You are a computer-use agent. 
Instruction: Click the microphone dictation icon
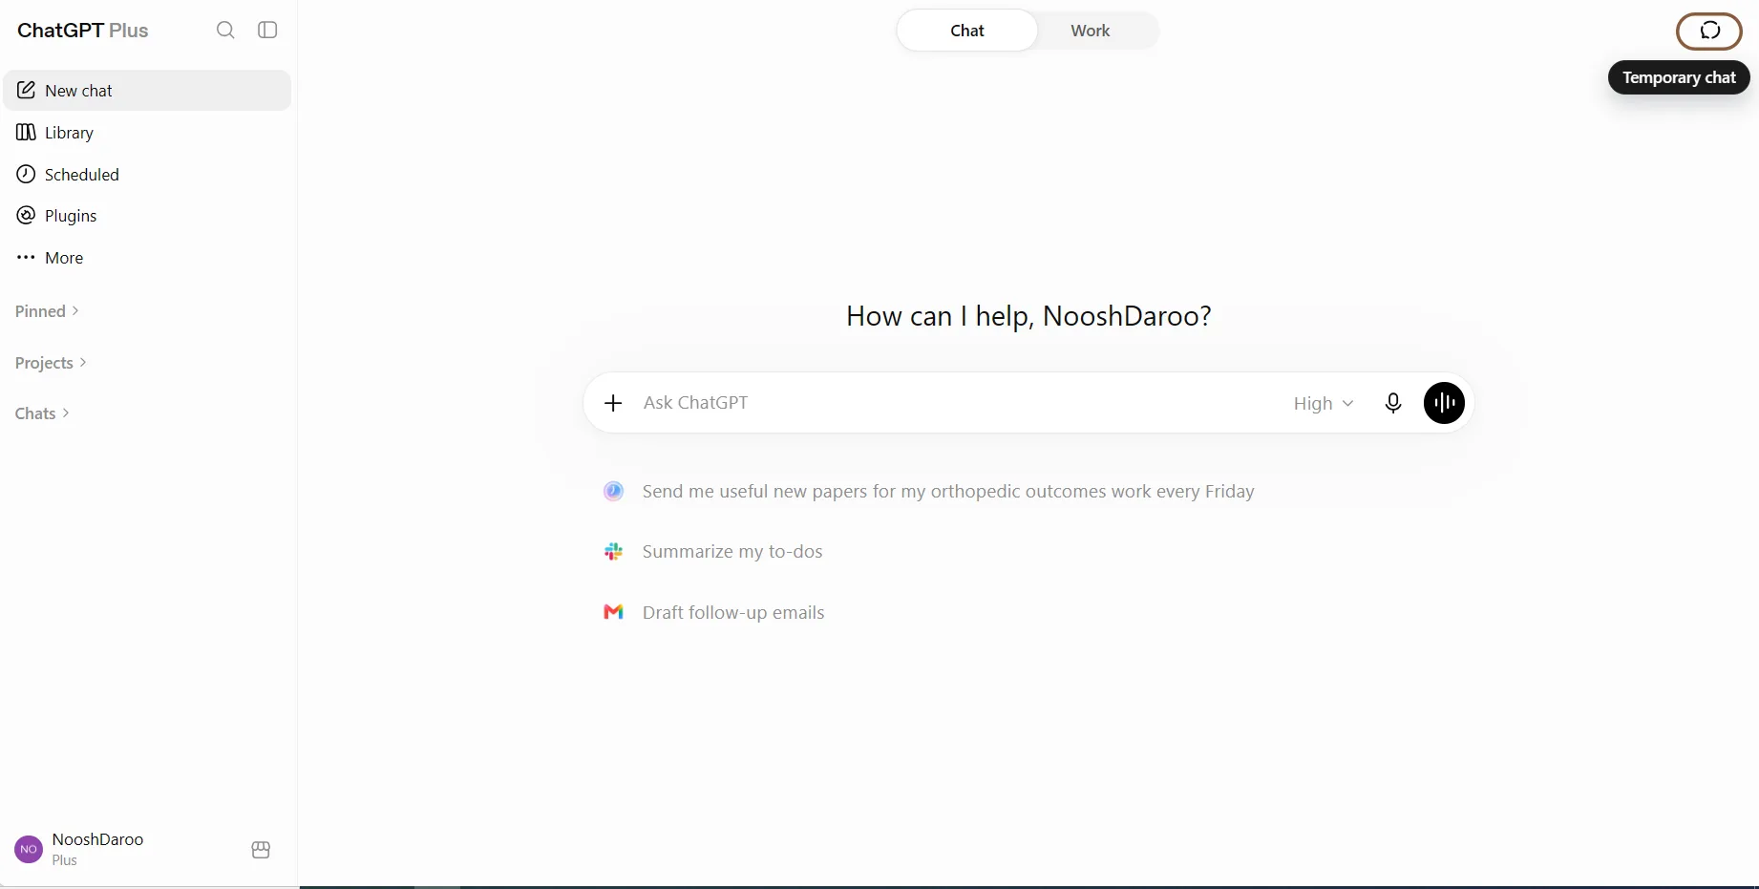1393,403
